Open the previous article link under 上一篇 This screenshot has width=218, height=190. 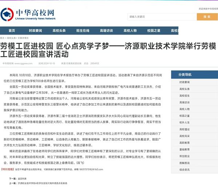pyautogui.click(x=43, y=184)
